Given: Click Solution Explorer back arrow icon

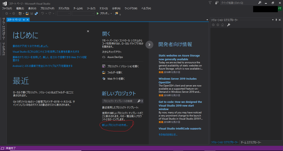Looking at the screenshot, I should 213,25.
